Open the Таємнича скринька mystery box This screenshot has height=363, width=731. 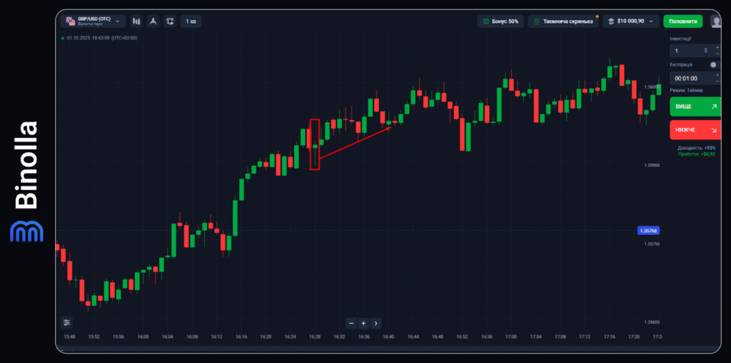pos(564,21)
